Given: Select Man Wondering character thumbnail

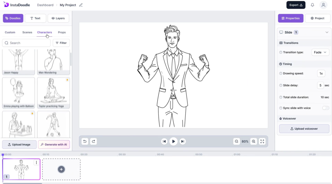Looking at the screenshot, I should 53,62.
